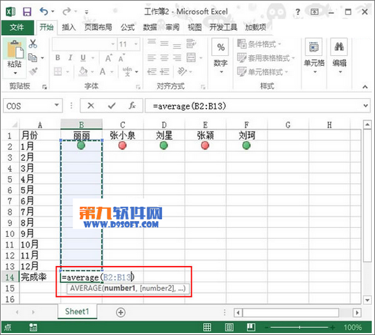Collapse the ribbon with the arrow
The image size is (375, 335).
pos(365,87)
